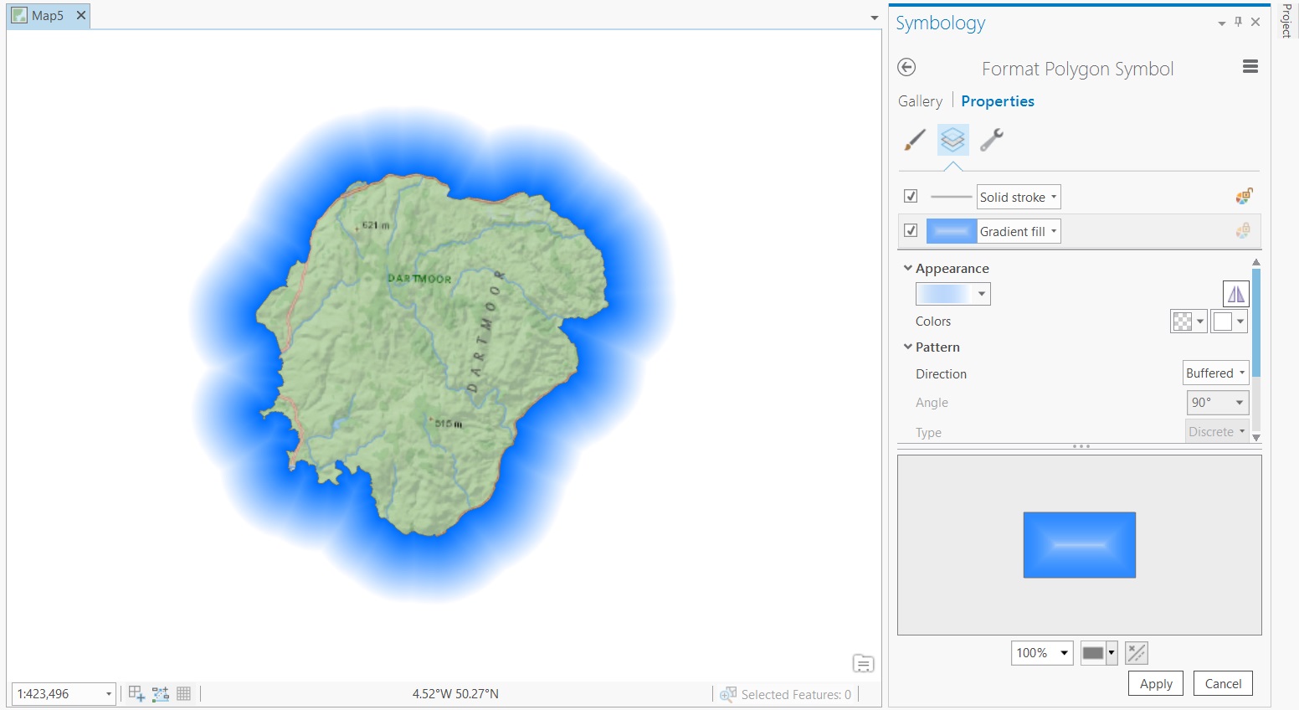Click the Apply button
This screenshot has height=710, width=1299.
(x=1156, y=683)
